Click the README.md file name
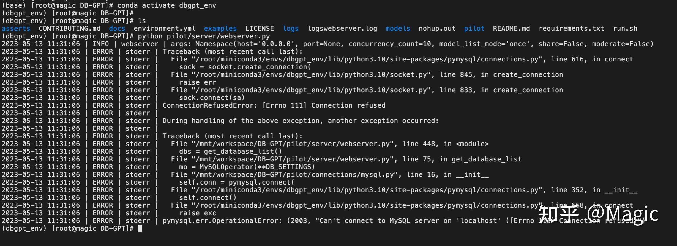The height and width of the screenshot is (246, 677). 511,29
